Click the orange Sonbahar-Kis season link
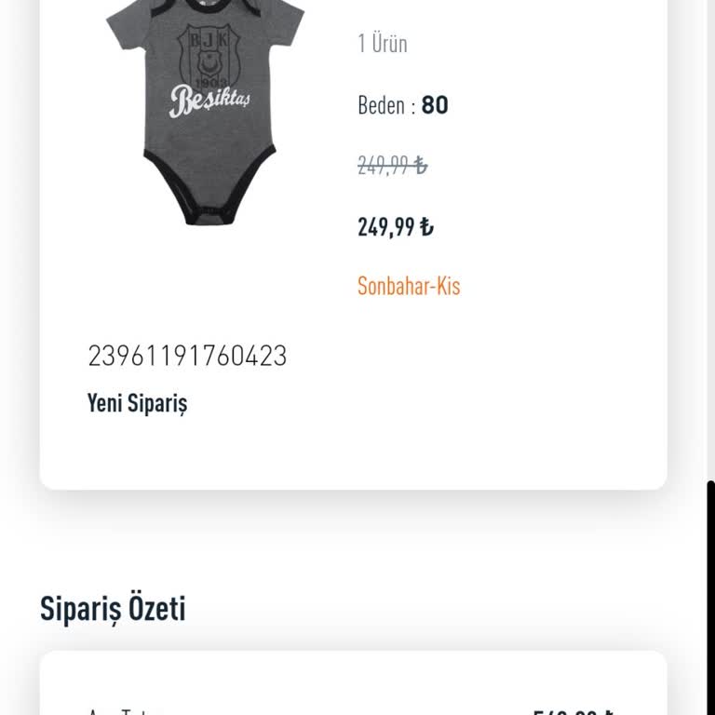715x715 pixels. pos(409,286)
